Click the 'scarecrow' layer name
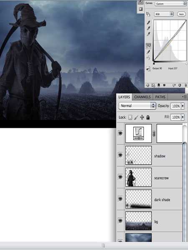The height and width of the screenshot is (250, 188). coord(161,178)
